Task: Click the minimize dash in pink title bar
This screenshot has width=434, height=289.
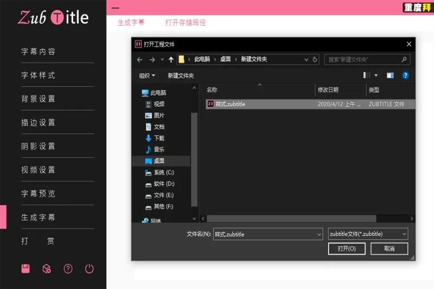Action: pyautogui.click(x=116, y=8)
